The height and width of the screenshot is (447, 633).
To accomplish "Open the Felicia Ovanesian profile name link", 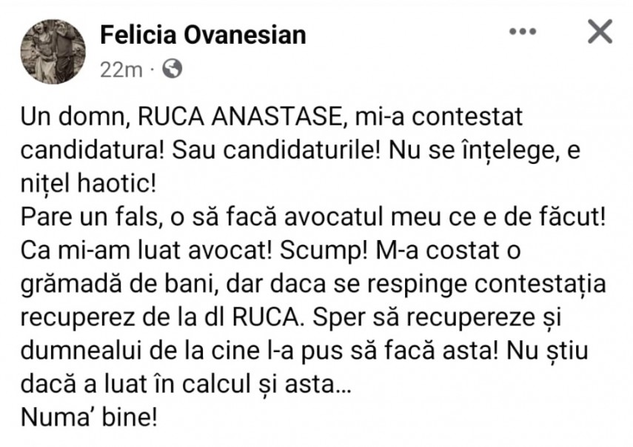I will (x=202, y=34).
